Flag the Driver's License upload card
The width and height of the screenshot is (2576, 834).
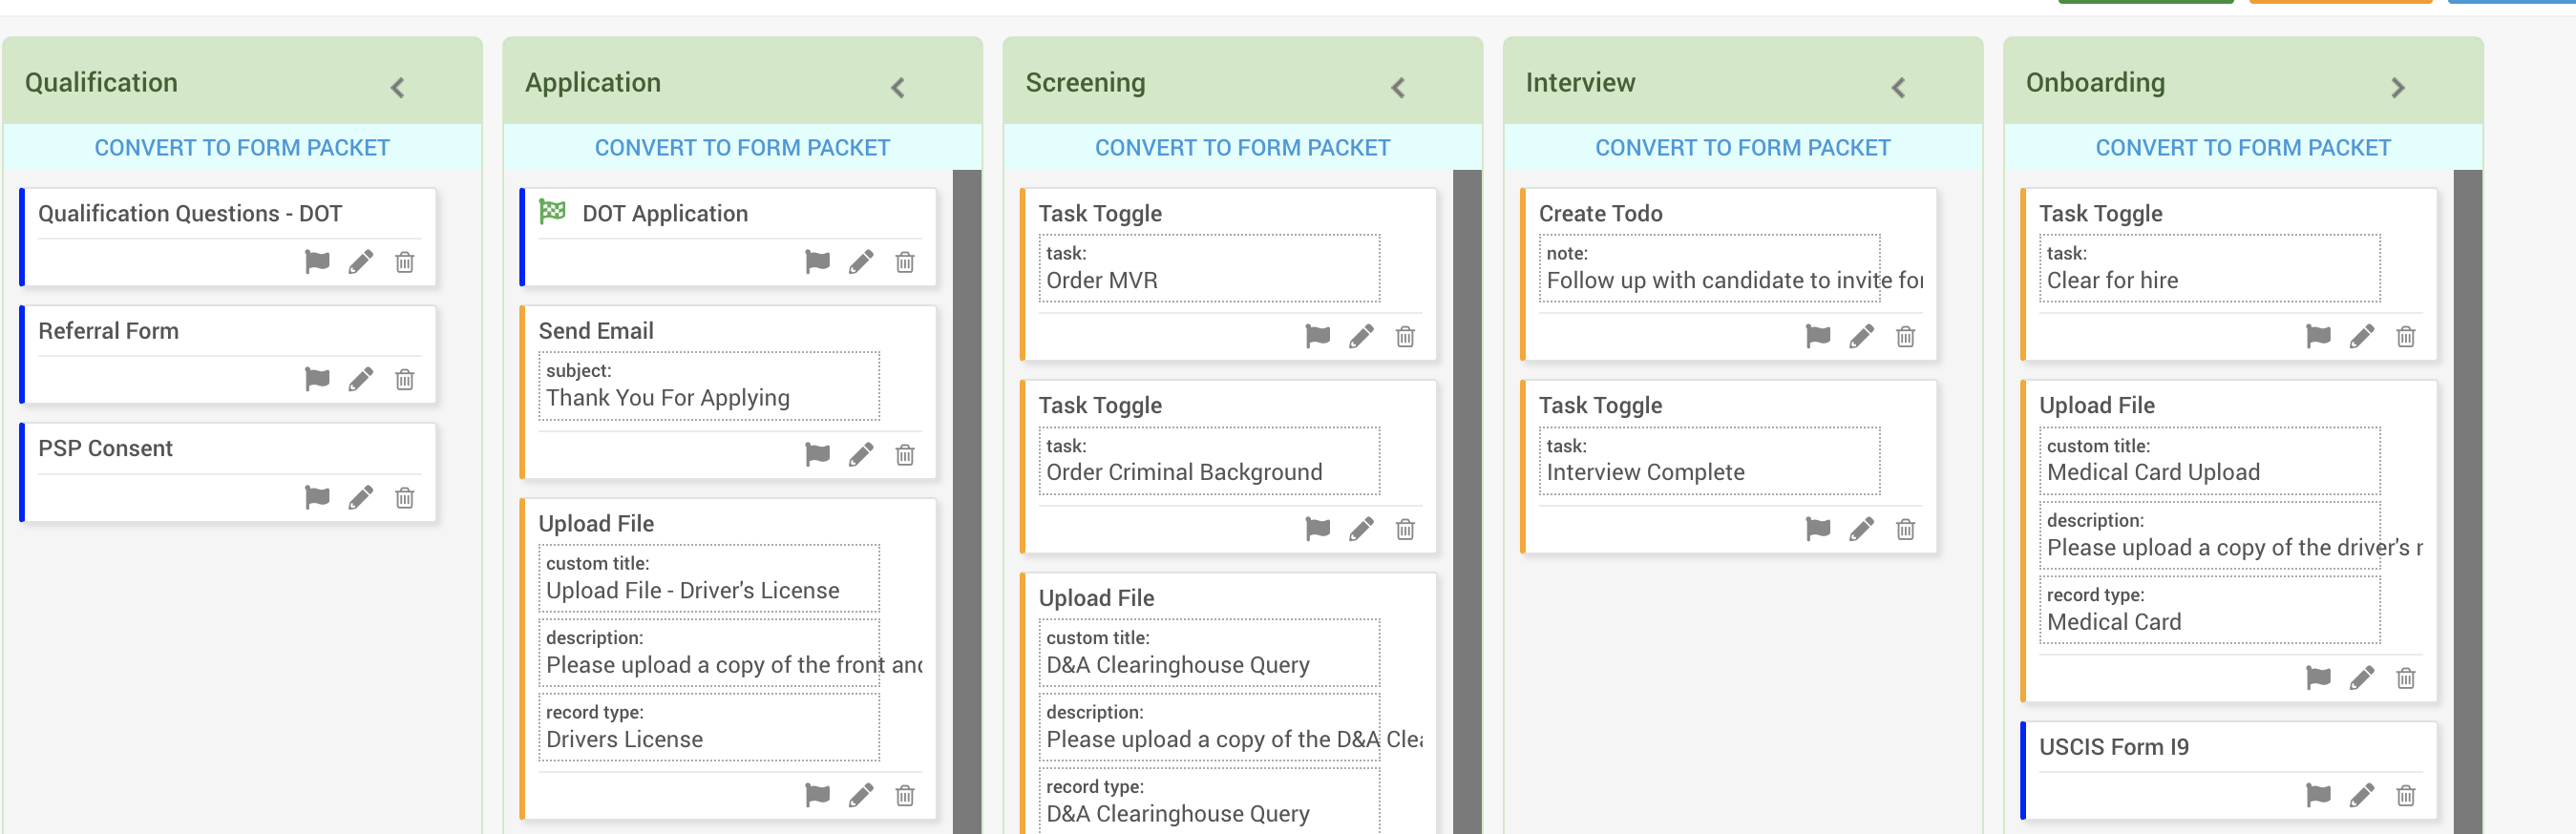click(x=818, y=795)
